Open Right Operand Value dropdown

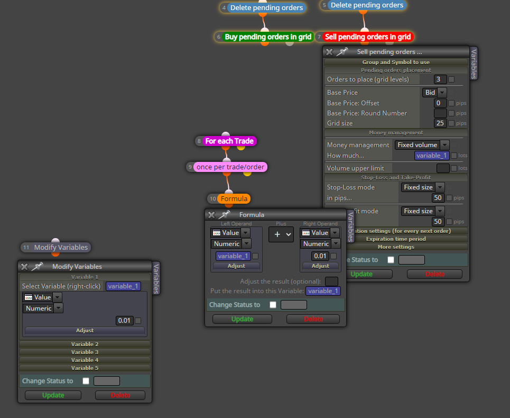pyautogui.click(x=320, y=233)
